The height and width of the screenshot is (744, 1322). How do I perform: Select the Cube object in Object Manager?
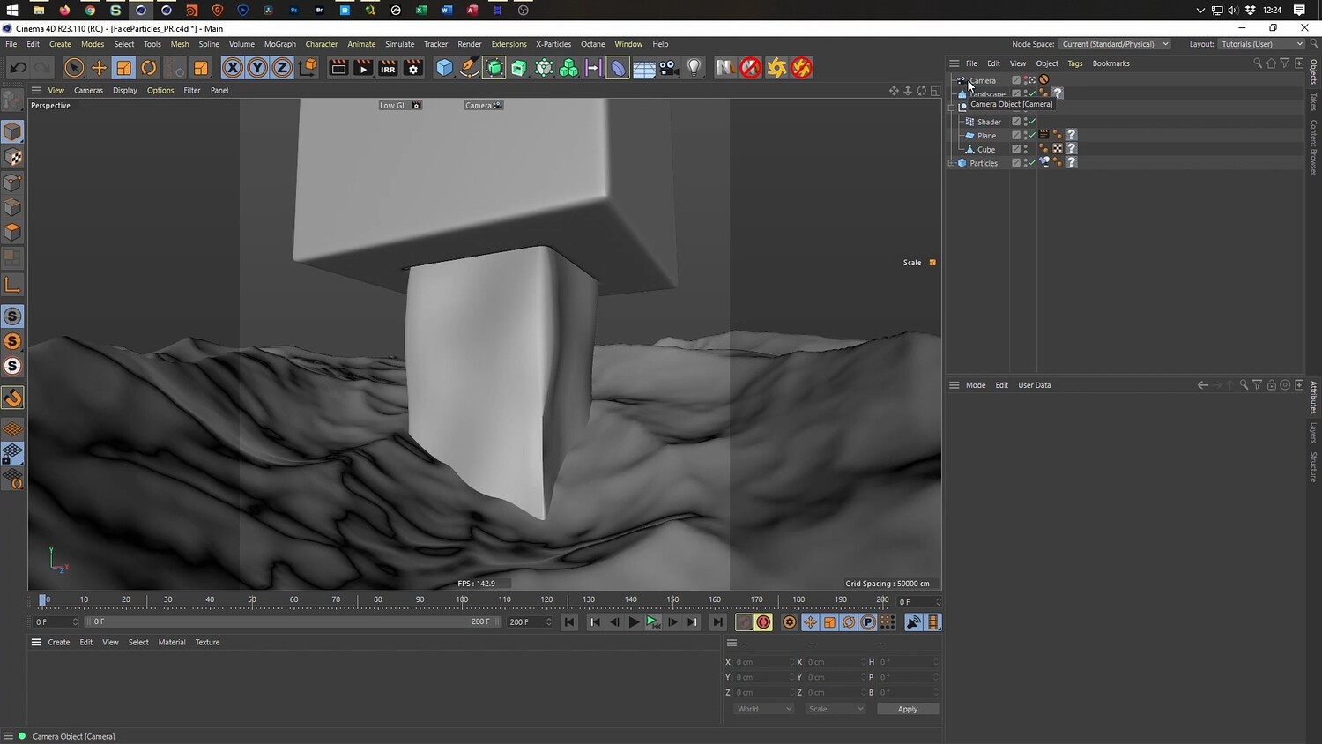pyautogui.click(x=986, y=150)
